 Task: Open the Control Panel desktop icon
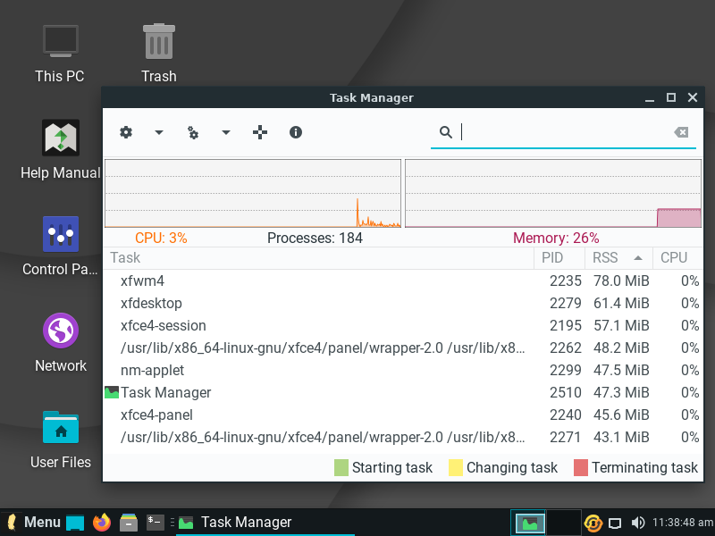click(x=60, y=247)
